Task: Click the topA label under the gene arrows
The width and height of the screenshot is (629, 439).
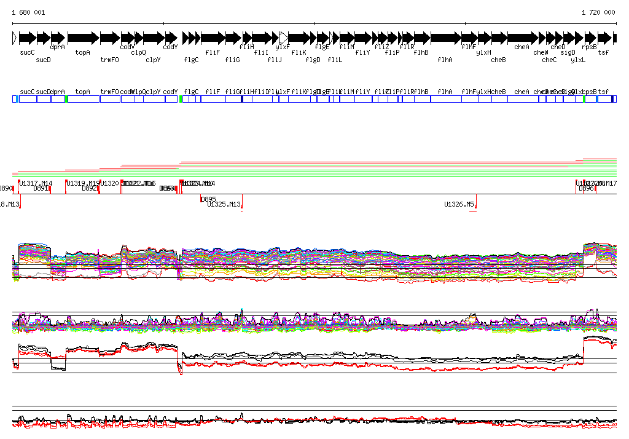Action: coord(83,52)
